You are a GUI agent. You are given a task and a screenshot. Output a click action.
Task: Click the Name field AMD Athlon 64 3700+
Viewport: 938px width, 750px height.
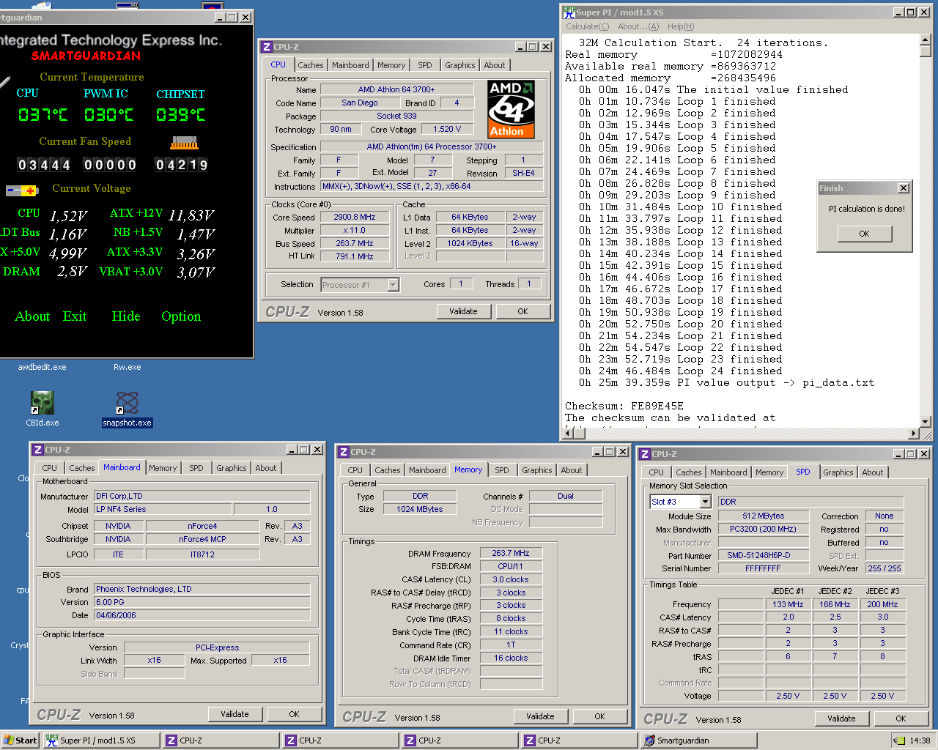[x=396, y=89]
